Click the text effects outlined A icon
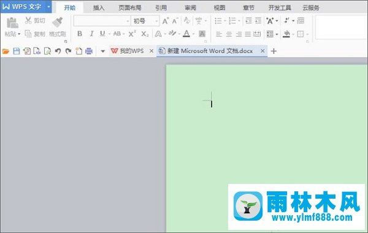This screenshot has width=368, height=233. [x=158, y=34]
